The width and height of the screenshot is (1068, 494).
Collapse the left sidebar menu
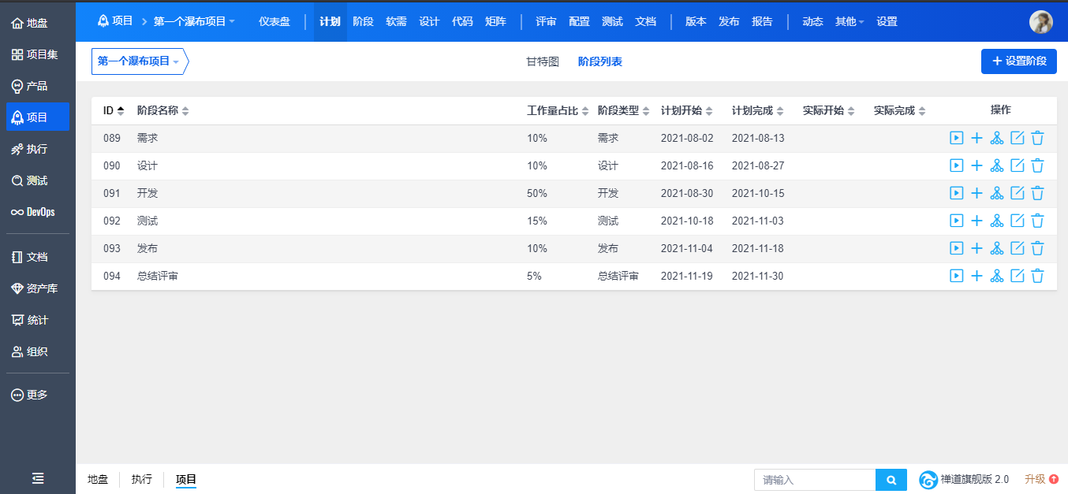[37, 478]
